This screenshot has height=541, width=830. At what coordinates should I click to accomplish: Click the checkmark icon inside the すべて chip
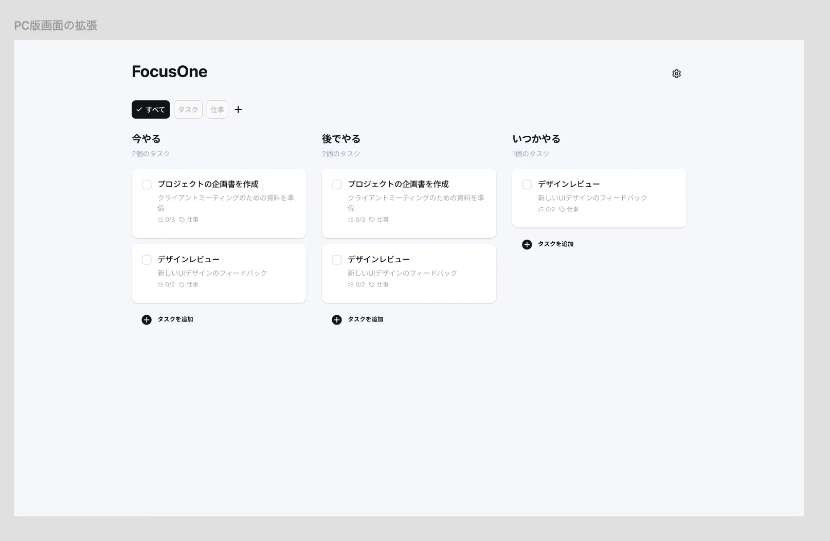(139, 109)
